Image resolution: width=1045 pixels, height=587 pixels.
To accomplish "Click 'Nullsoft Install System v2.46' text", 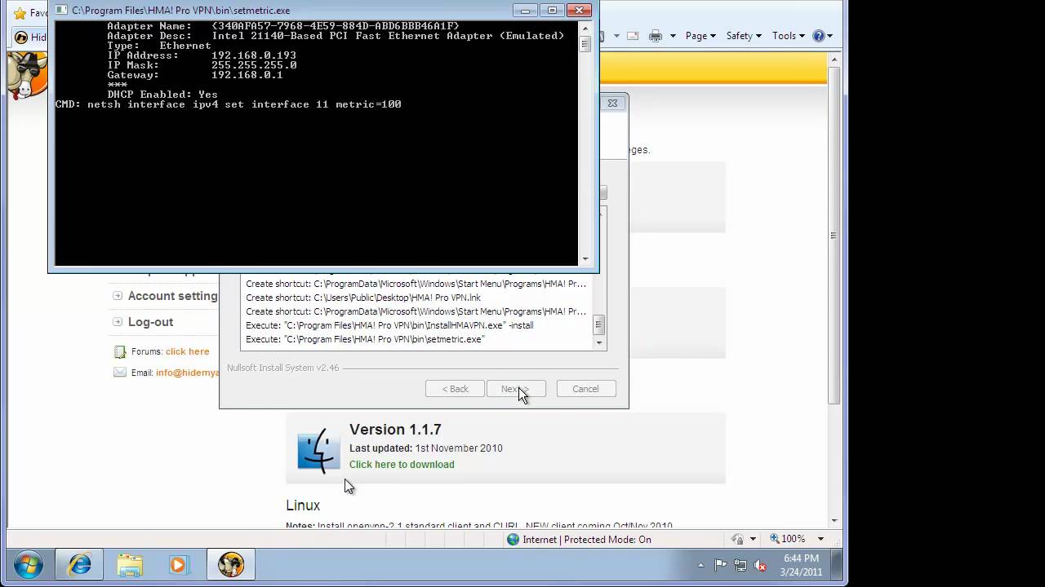I will [282, 368].
